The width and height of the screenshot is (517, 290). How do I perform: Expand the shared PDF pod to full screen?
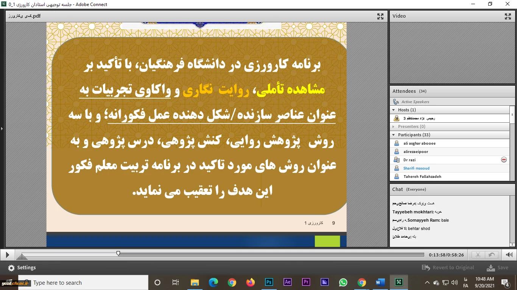click(380, 16)
